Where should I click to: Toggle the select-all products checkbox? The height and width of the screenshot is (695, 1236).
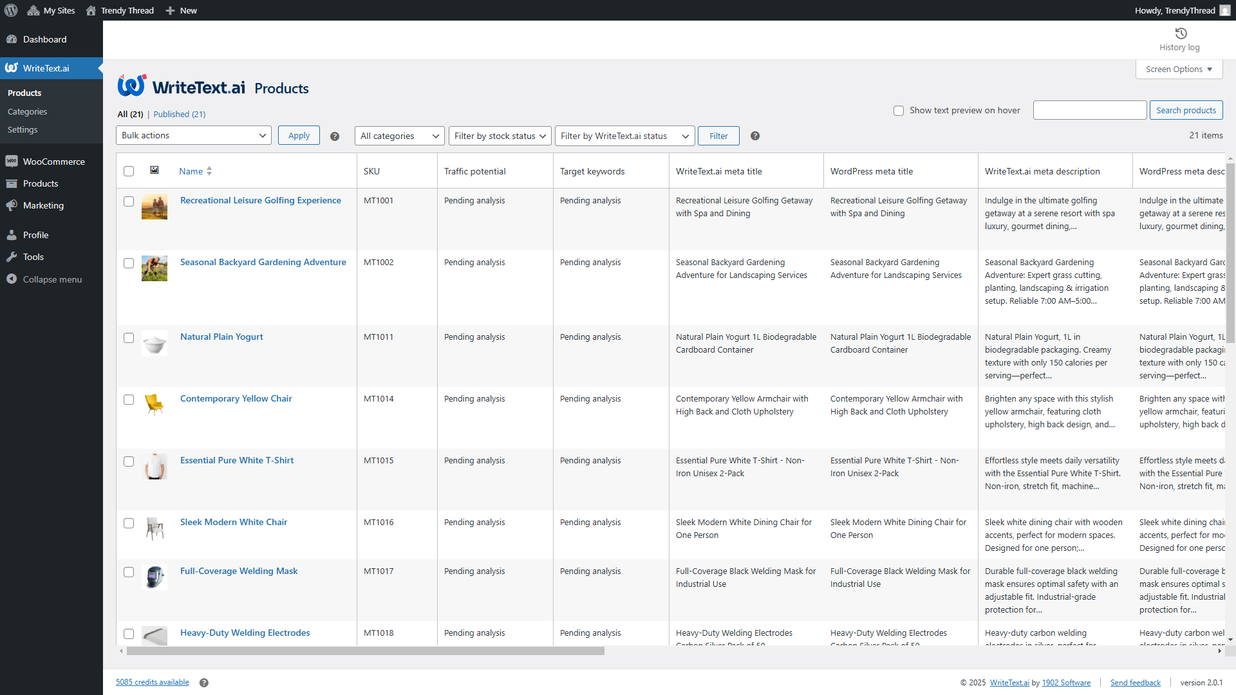(x=129, y=171)
